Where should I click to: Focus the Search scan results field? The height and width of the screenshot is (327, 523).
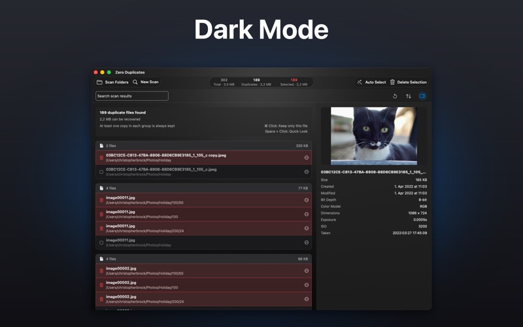[132, 96]
